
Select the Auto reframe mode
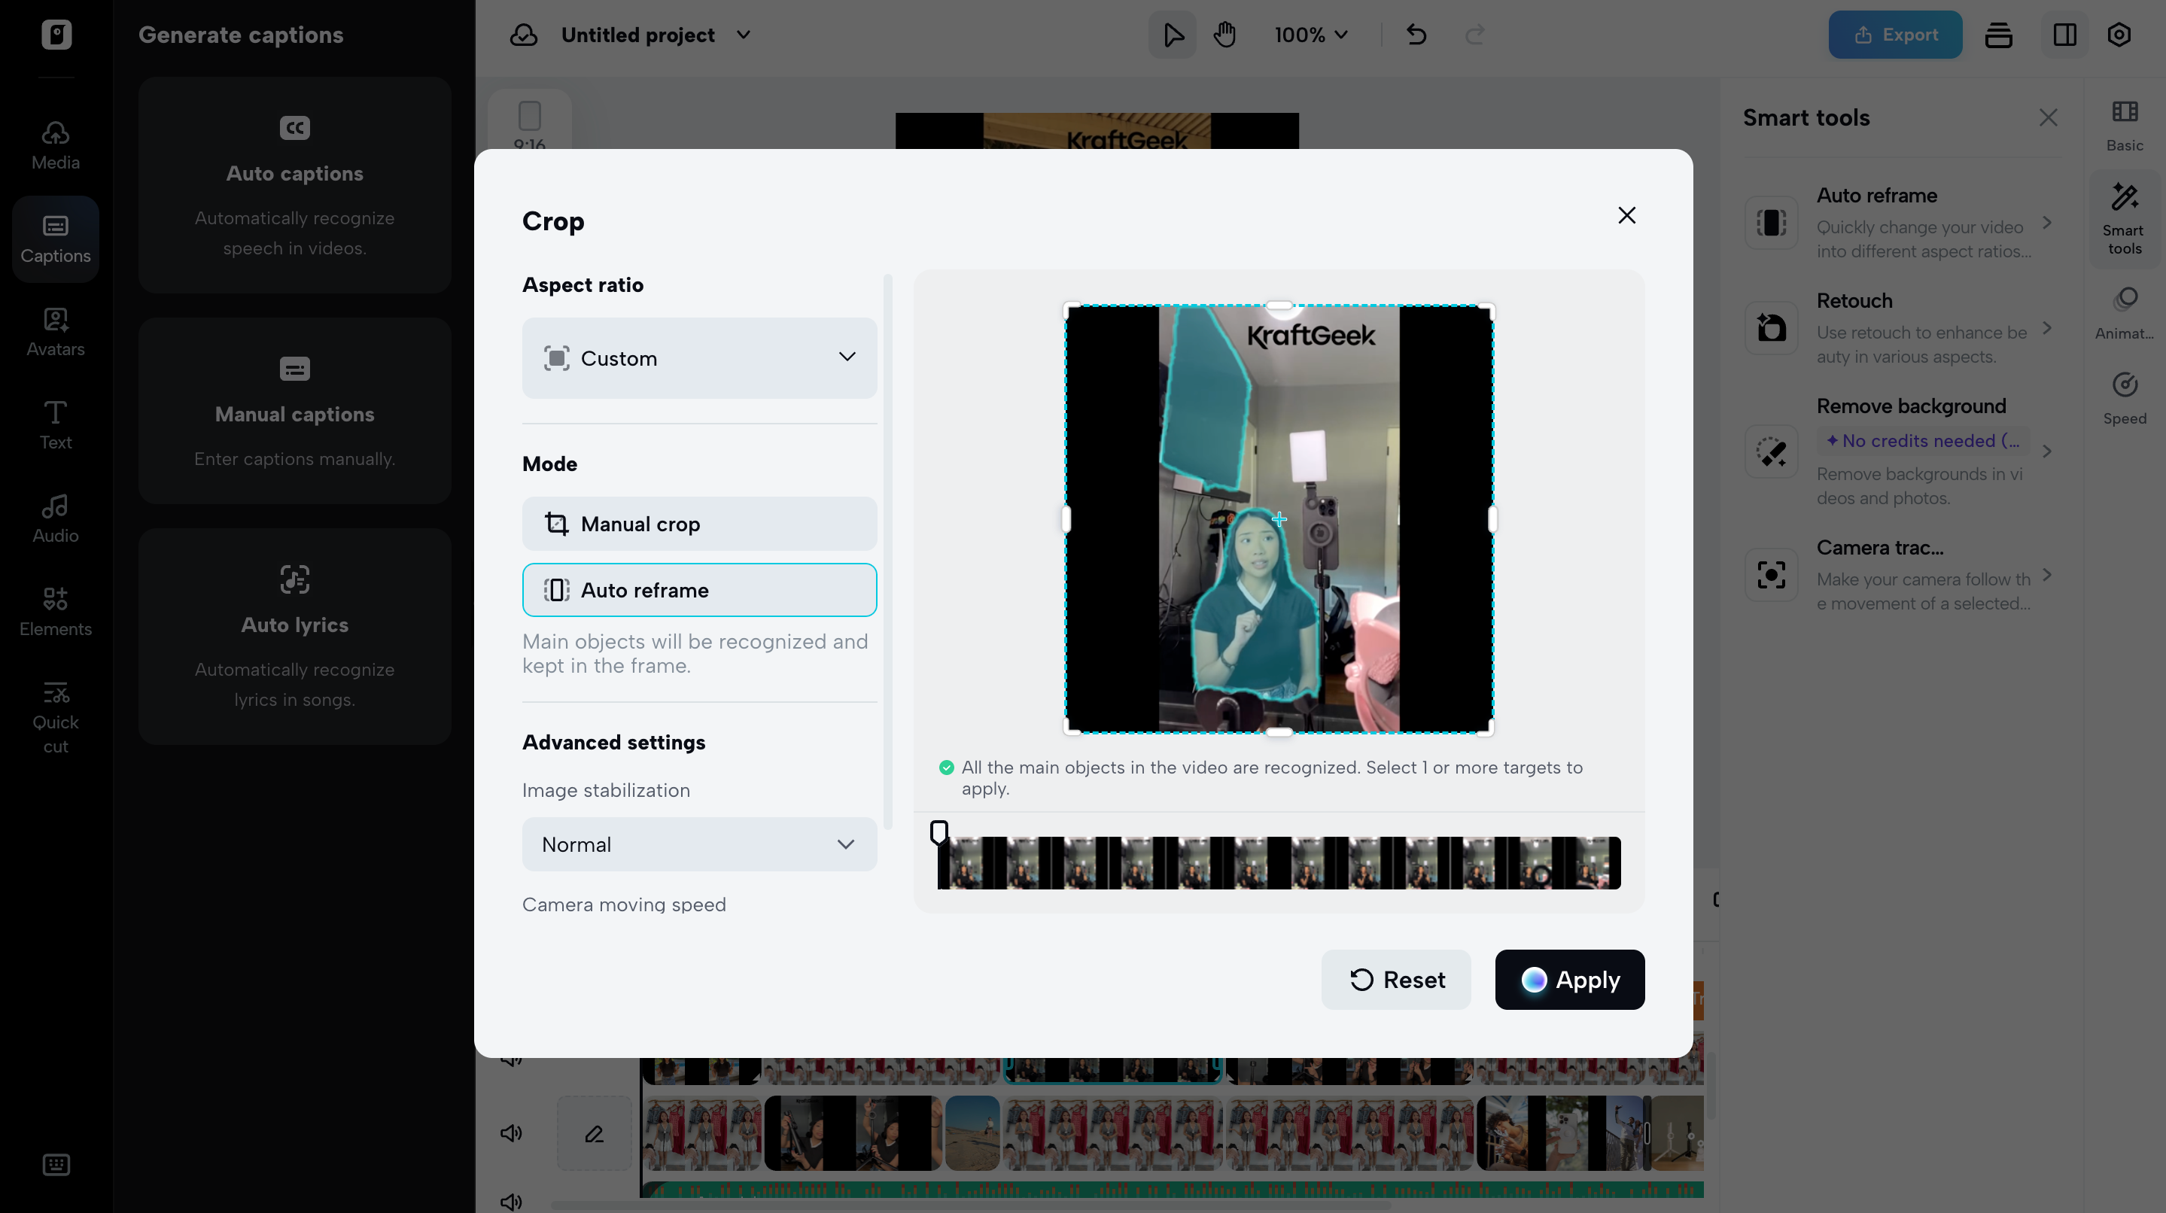tap(698, 590)
